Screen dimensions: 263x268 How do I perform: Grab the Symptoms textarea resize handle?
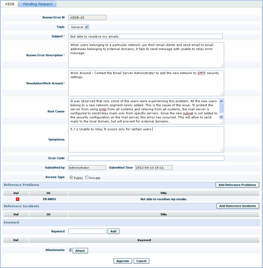tap(222, 150)
